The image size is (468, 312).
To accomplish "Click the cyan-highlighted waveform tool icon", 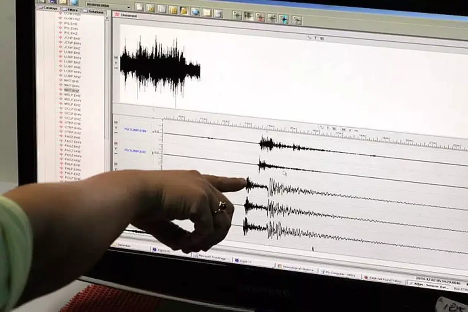I will 283,19.
